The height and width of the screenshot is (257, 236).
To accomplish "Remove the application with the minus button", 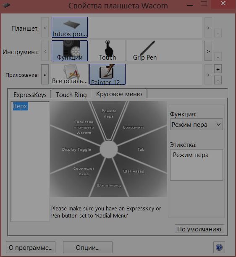I will (218, 80).
